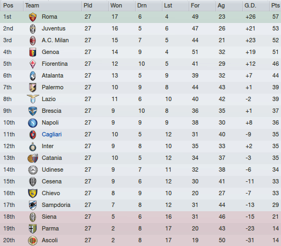The image size is (281, 246).
Task: Open the highlighted Cagliari team link
Action: click(51, 134)
